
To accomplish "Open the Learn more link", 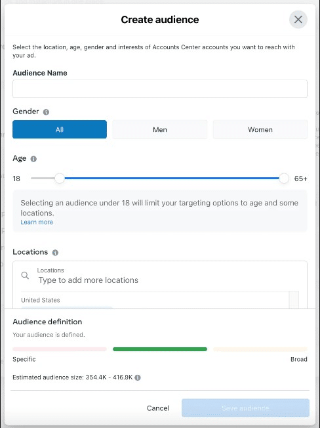I will [x=37, y=222].
